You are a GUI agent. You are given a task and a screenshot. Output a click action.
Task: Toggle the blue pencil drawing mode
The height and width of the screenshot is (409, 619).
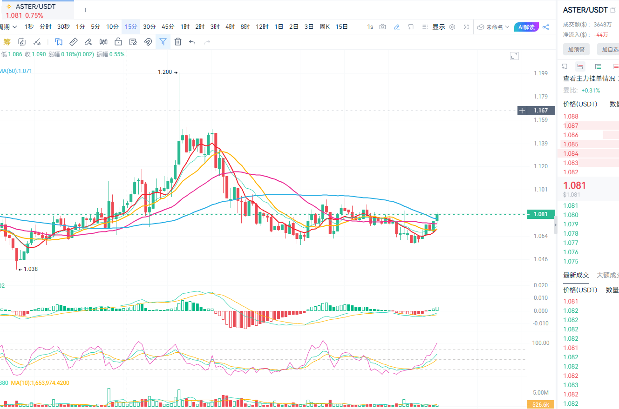(396, 27)
